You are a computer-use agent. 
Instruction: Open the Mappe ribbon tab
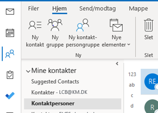(x=139, y=8)
